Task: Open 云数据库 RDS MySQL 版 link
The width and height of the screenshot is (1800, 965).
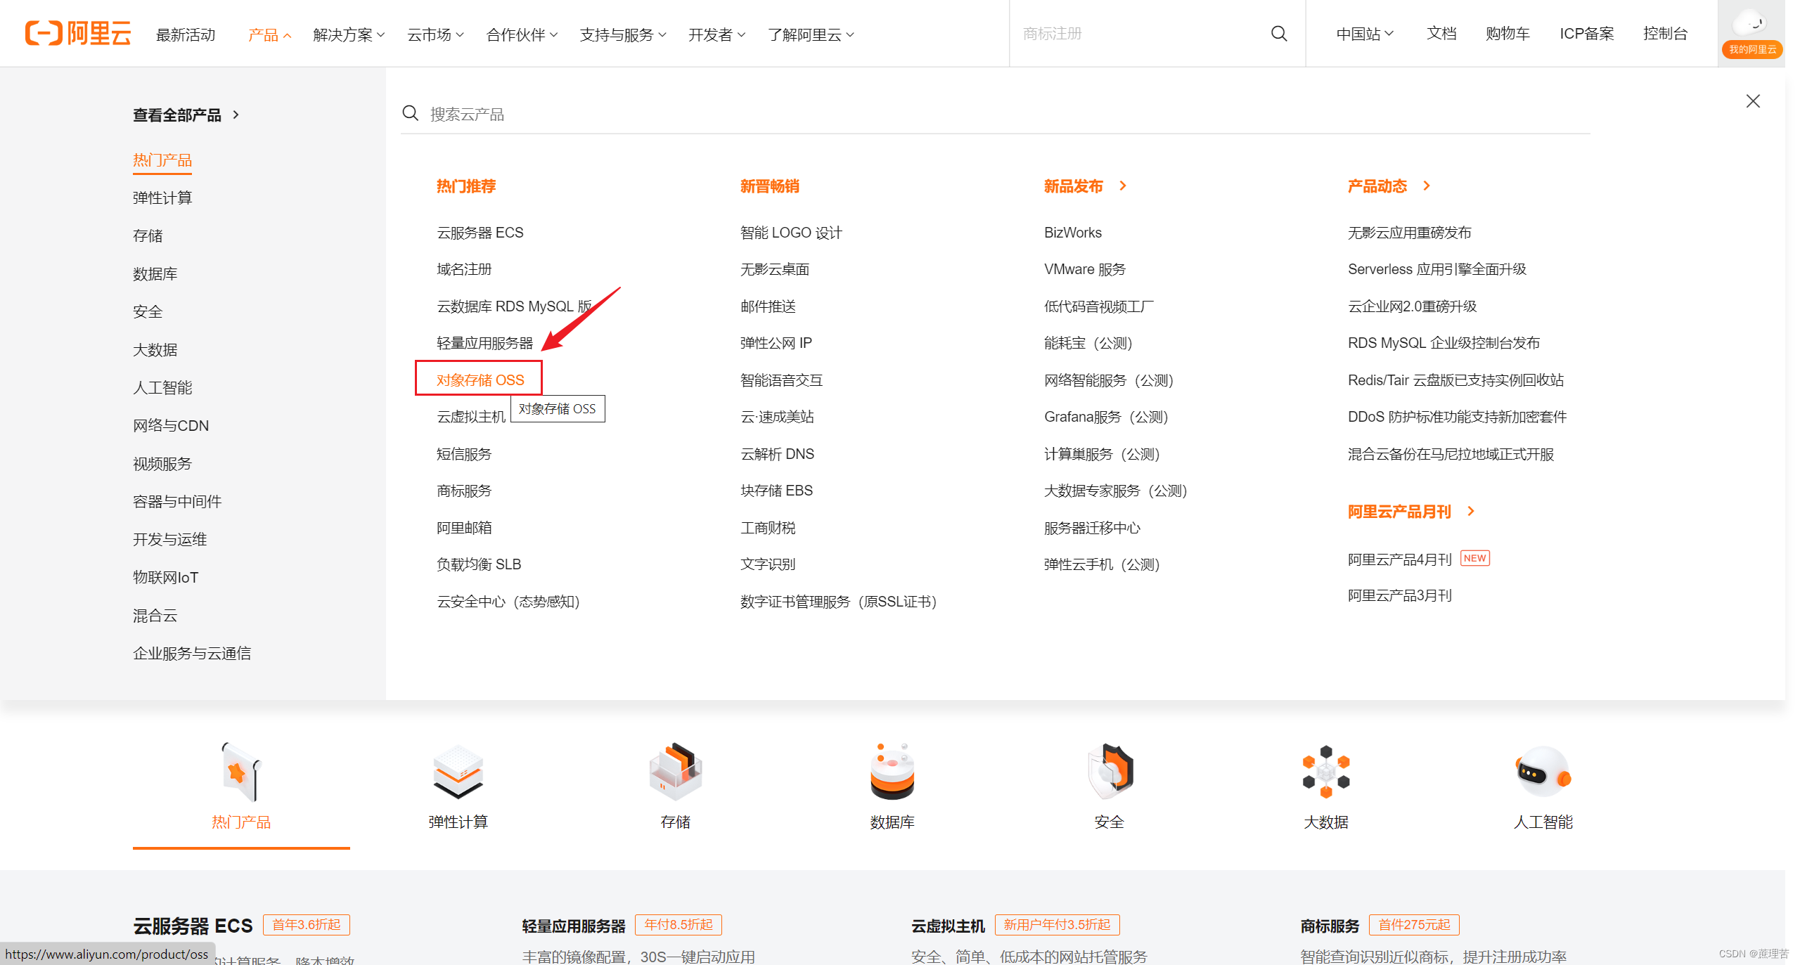Action: click(514, 306)
